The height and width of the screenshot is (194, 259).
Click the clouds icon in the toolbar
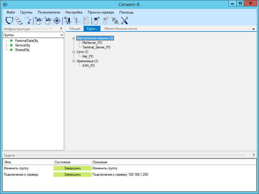pos(19,21)
